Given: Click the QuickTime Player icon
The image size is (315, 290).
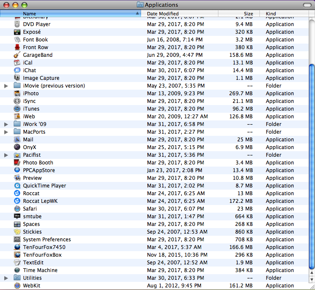Looking at the screenshot, I should click(17, 186).
